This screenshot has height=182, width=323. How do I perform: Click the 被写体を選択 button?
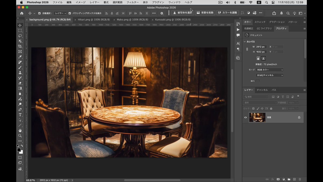point(183,13)
